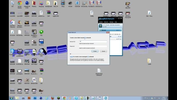Click Cancel in the Create Network dialog
This screenshot has height=100, width=177.
[x=103, y=51]
